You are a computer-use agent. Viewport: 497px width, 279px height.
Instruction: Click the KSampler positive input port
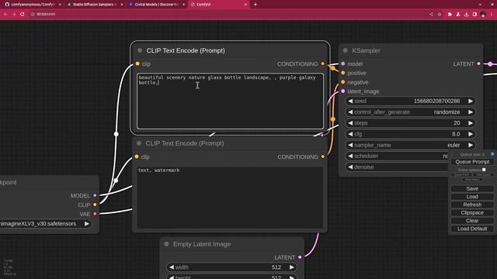click(x=343, y=73)
